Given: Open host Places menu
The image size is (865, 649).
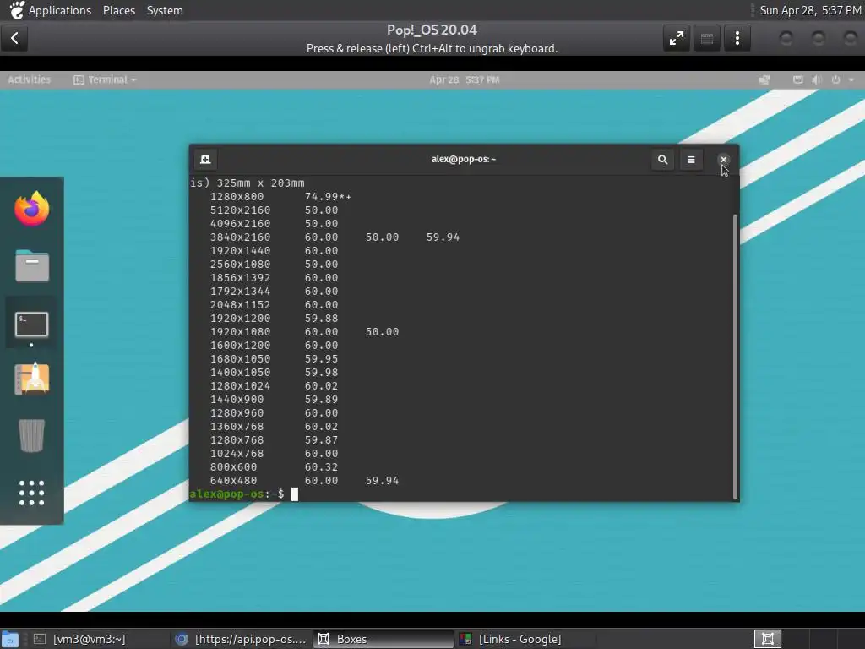Looking at the screenshot, I should click(118, 10).
